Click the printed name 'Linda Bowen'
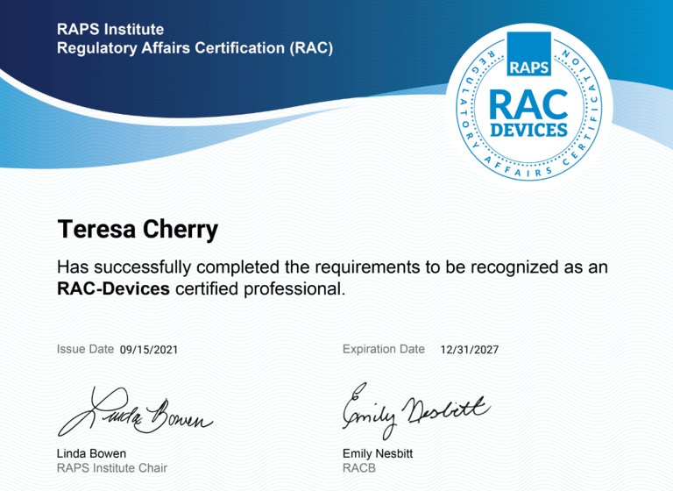This screenshot has width=673, height=491. [91, 453]
